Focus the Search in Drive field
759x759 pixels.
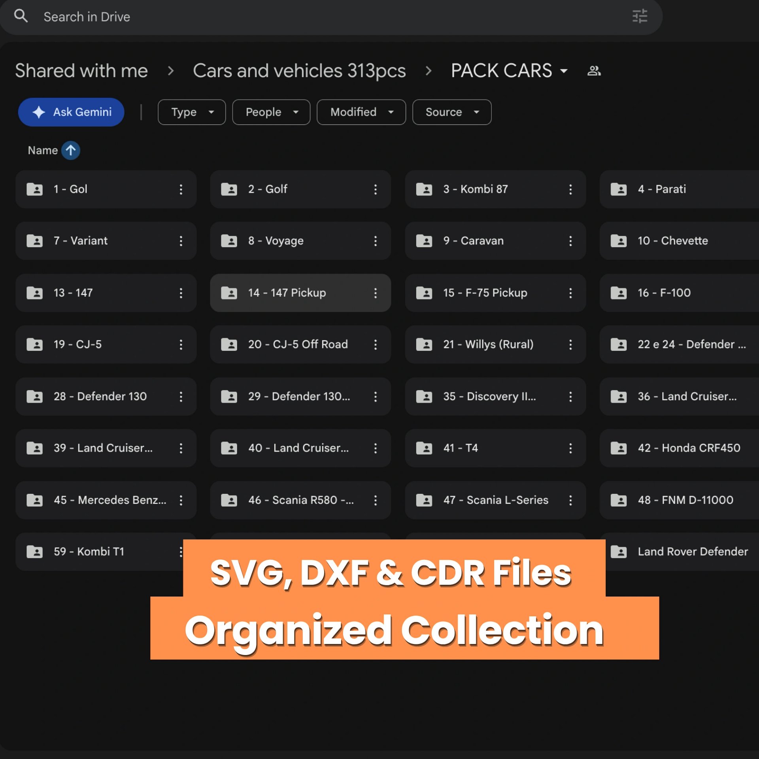click(331, 17)
